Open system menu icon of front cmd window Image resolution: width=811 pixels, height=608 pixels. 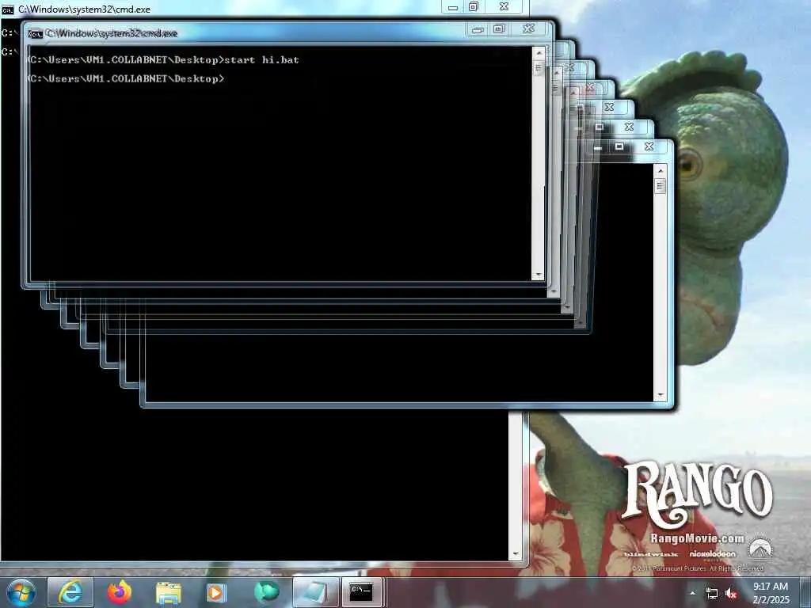tap(35, 33)
